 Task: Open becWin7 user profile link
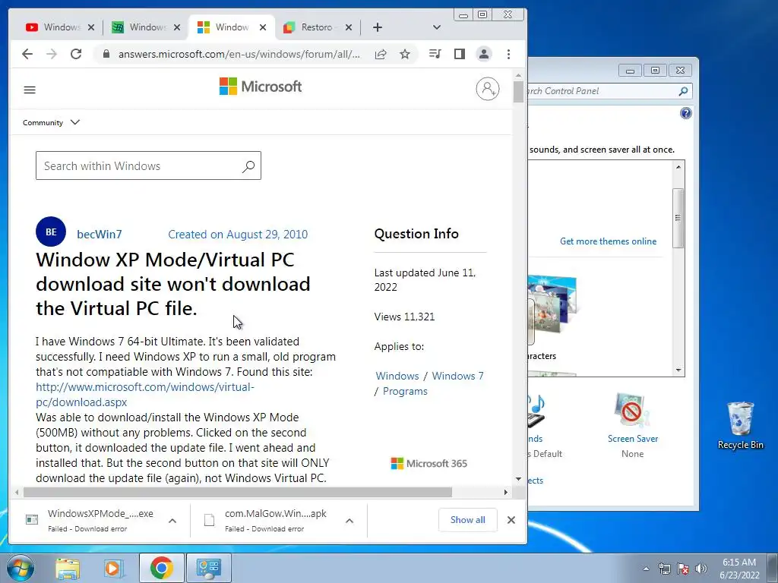[x=100, y=234]
